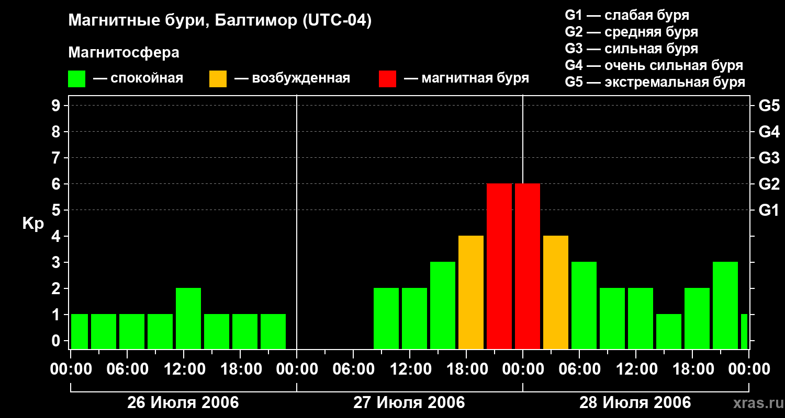Click the G2 tick label beside the chart

769,184
